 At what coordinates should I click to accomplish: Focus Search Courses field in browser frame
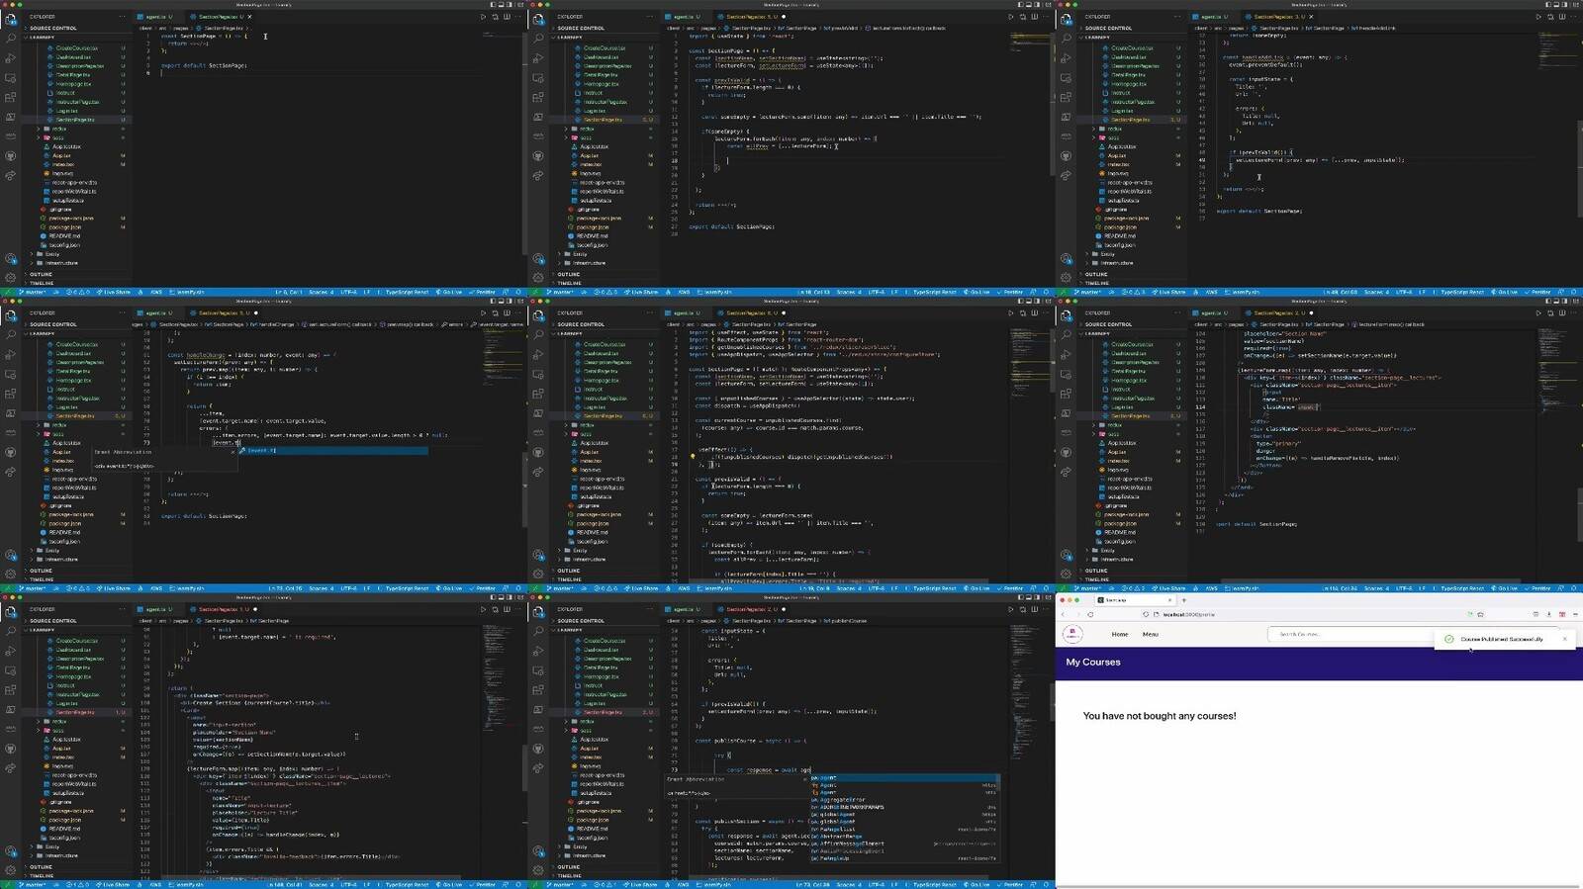tap(1414, 634)
